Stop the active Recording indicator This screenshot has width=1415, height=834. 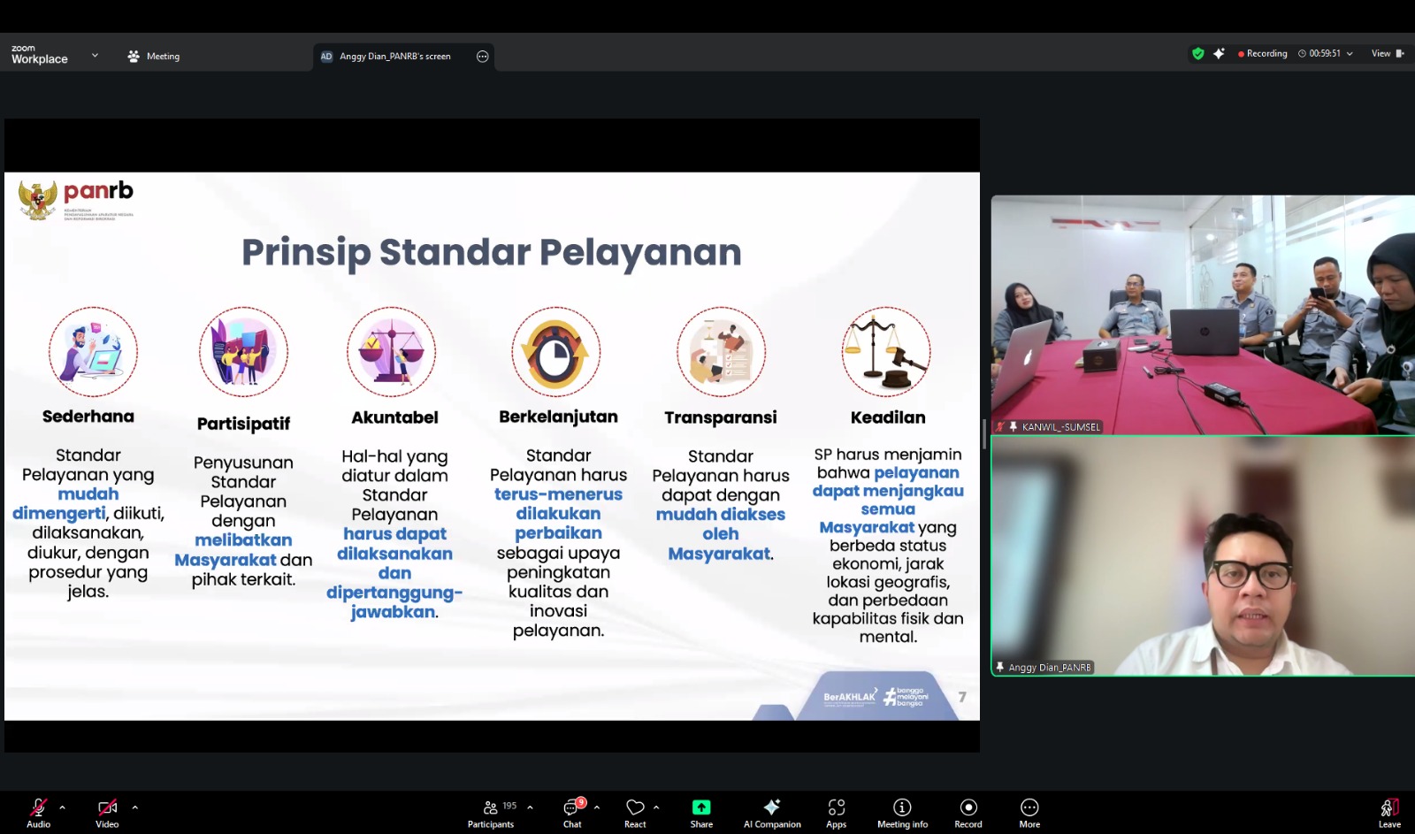[1263, 53]
